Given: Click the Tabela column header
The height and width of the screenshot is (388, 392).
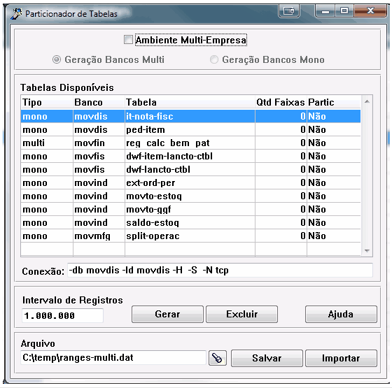Looking at the screenshot, I should (190, 102).
